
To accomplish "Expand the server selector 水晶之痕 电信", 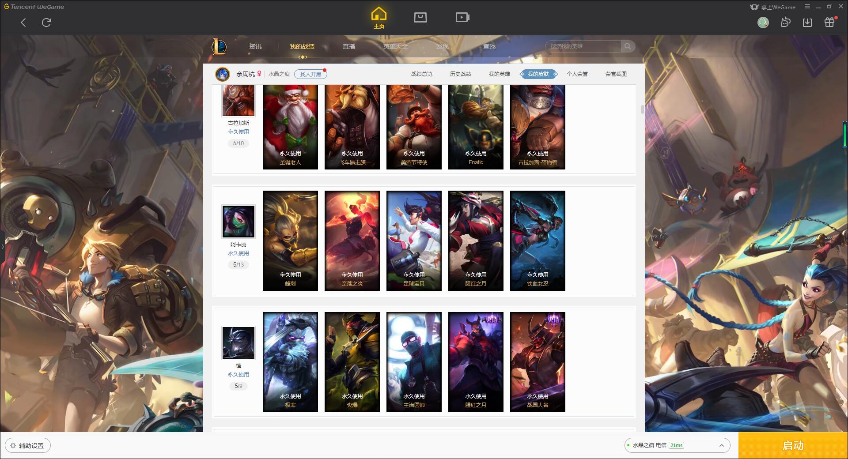I will (x=722, y=445).
